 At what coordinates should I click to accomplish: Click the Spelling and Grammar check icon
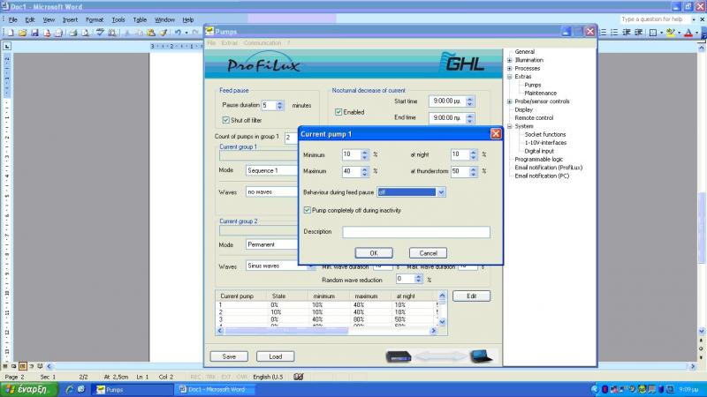click(100, 33)
